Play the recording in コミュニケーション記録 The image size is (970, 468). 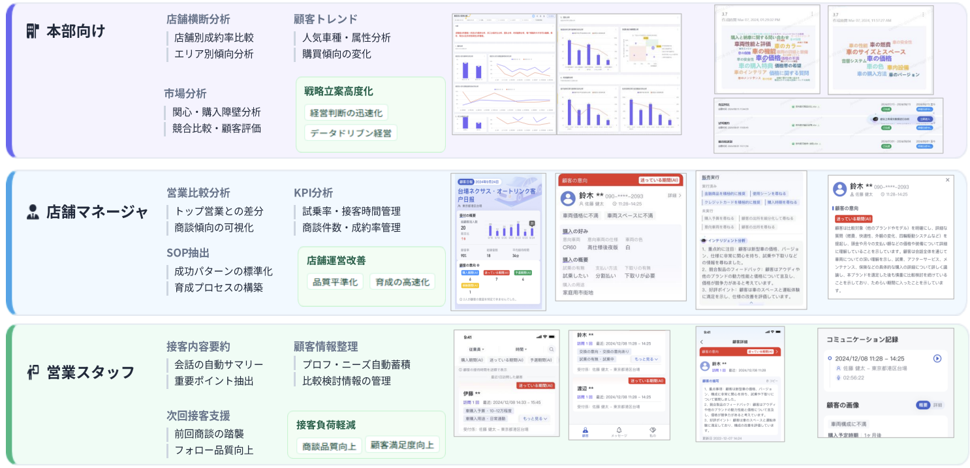[937, 358]
